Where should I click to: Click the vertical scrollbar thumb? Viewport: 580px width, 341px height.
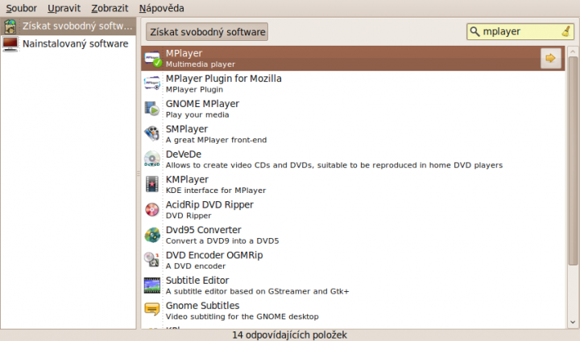click(573, 161)
